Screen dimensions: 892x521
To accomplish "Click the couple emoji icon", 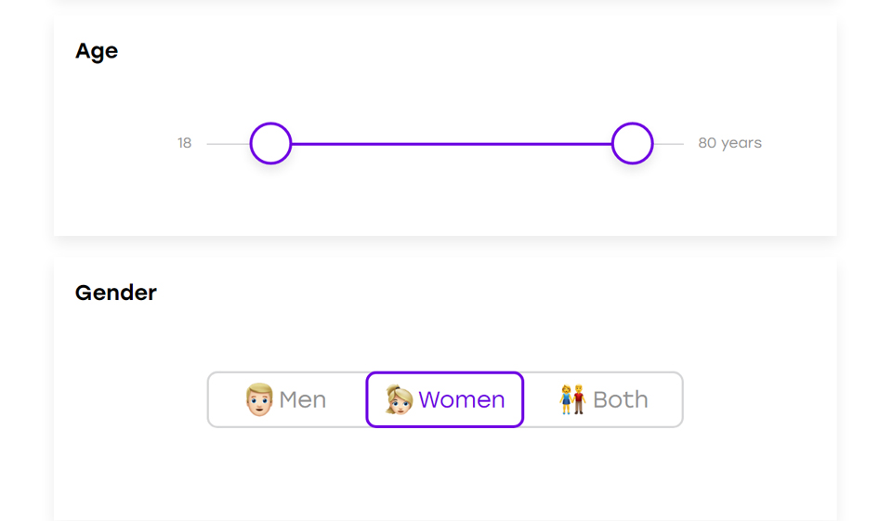I will click(x=572, y=399).
